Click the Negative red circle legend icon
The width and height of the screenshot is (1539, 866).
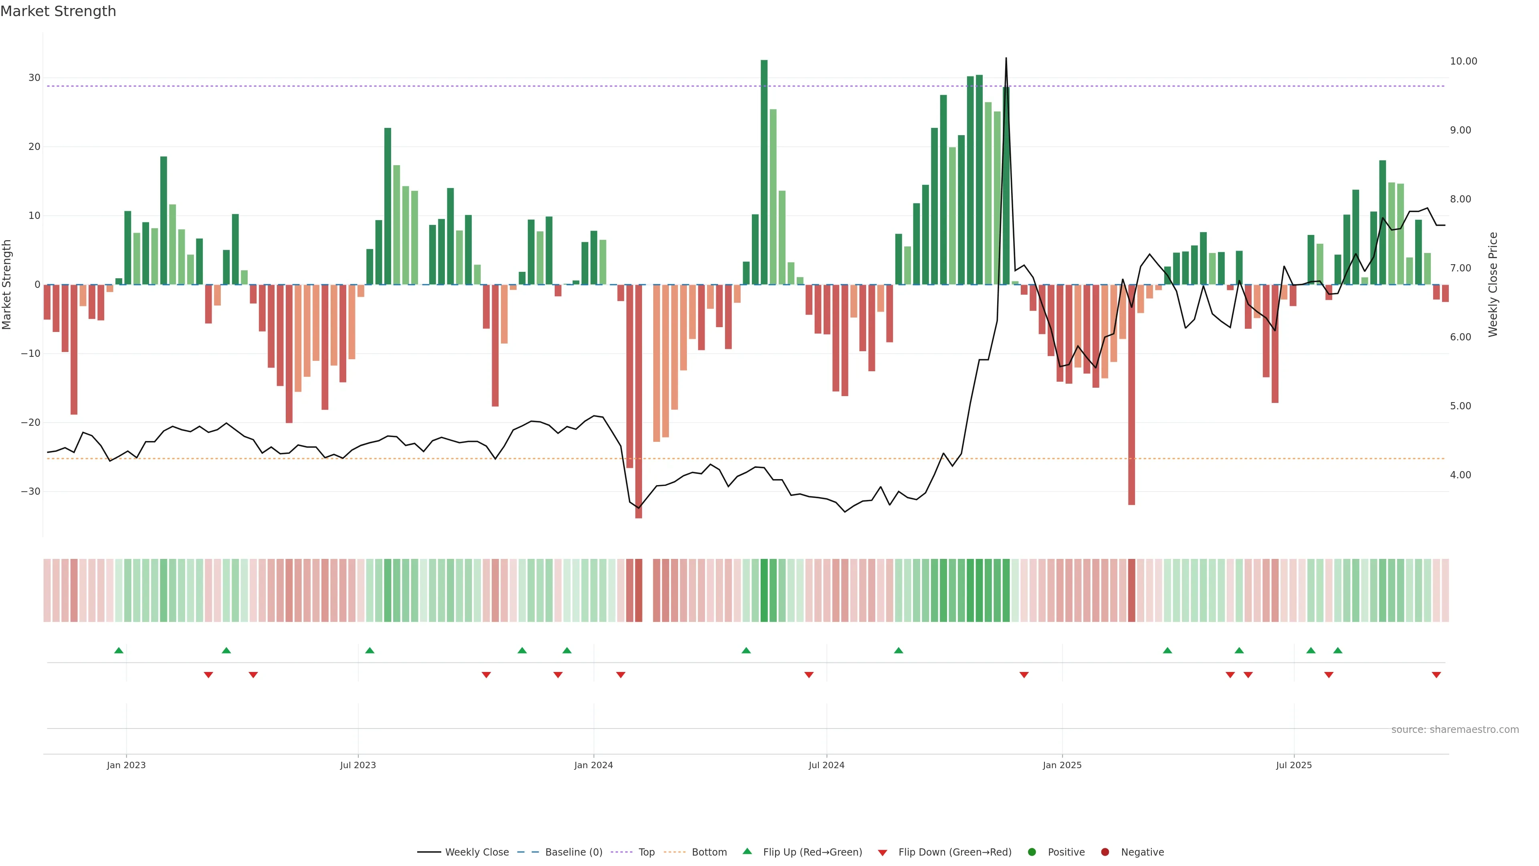pos(1105,852)
